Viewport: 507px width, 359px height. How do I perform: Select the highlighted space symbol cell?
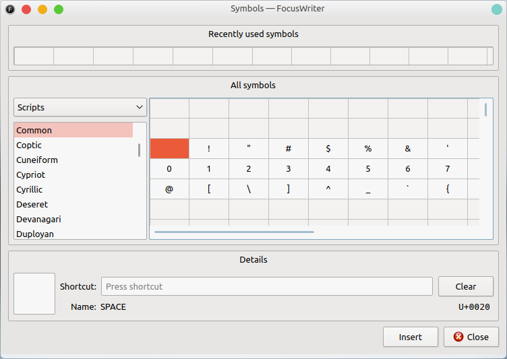(169, 149)
